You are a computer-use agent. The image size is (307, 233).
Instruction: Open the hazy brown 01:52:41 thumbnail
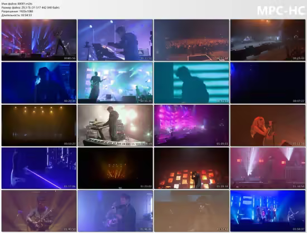tap(191, 211)
